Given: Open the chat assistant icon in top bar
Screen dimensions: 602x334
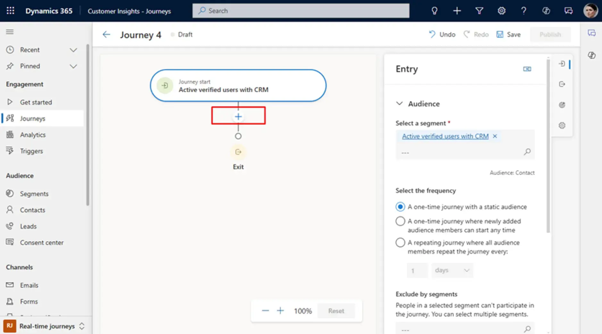Looking at the screenshot, I should 568,11.
